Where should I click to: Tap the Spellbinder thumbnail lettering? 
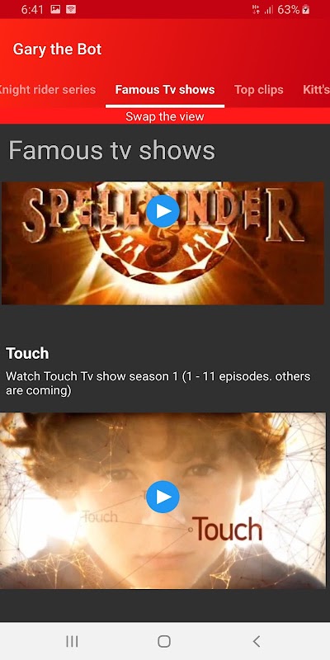click(x=163, y=214)
